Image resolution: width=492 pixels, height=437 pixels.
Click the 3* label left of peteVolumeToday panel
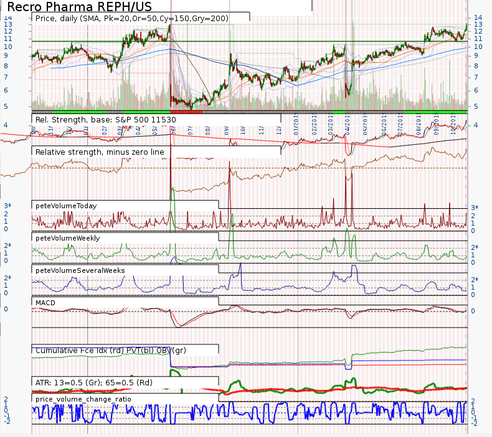pyautogui.click(x=7, y=206)
